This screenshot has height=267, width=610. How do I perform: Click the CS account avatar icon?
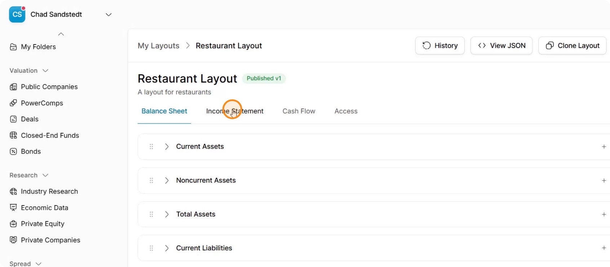point(17,14)
